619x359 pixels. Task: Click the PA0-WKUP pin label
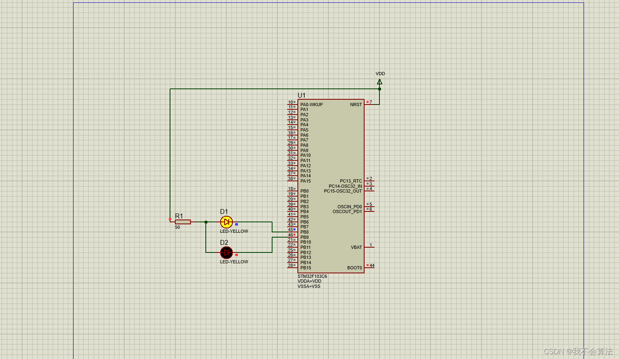[x=312, y=105]
